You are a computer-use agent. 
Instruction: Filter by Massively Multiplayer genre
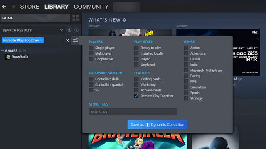186,70
